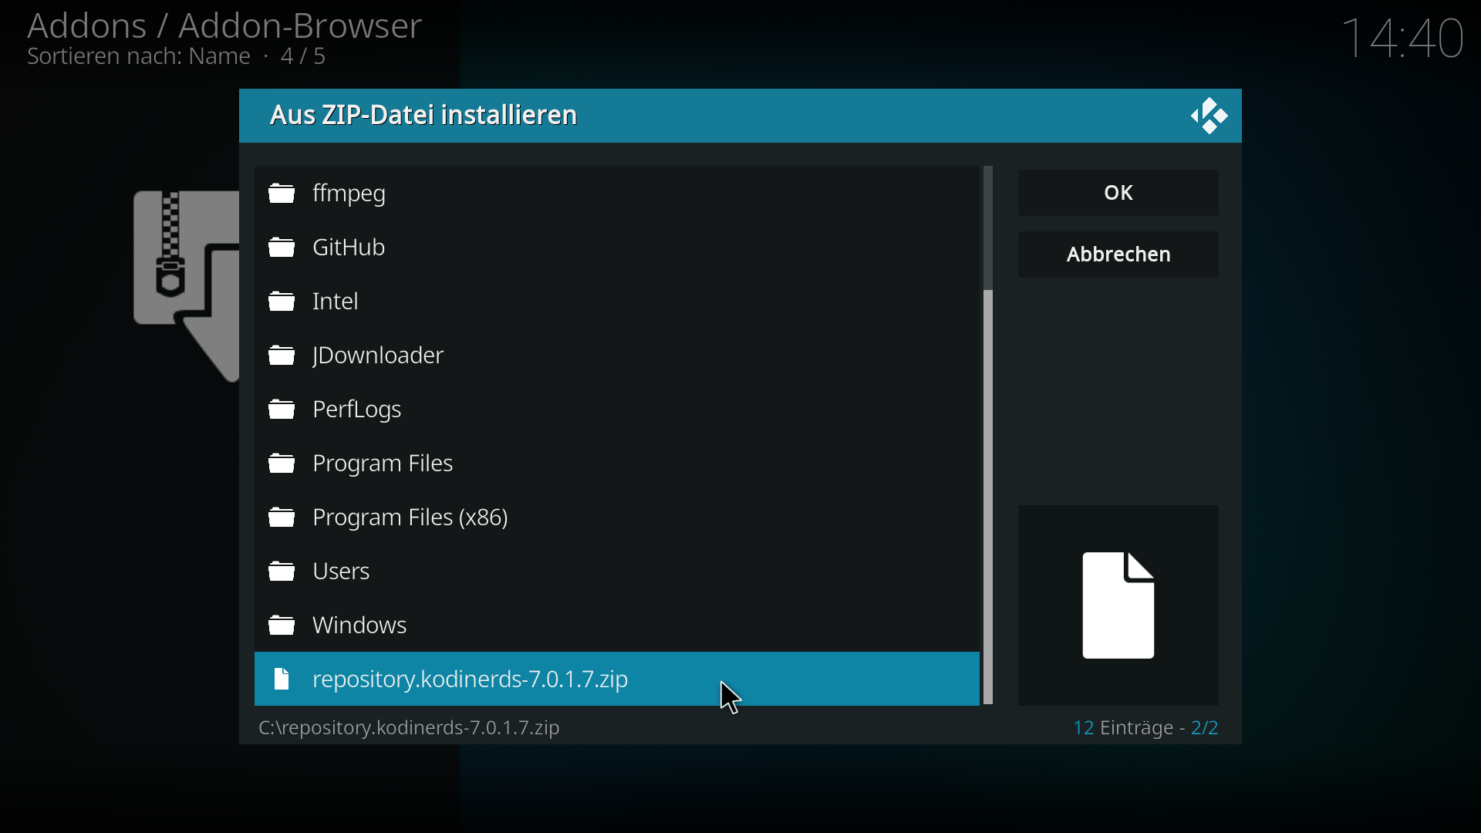
Task: Open the Program Files folder entry
Action: click(617, 464)
